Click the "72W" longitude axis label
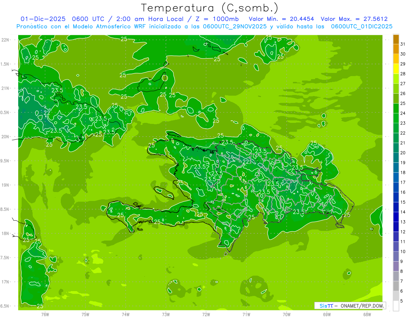412x319 pixels. pos(206,315)
